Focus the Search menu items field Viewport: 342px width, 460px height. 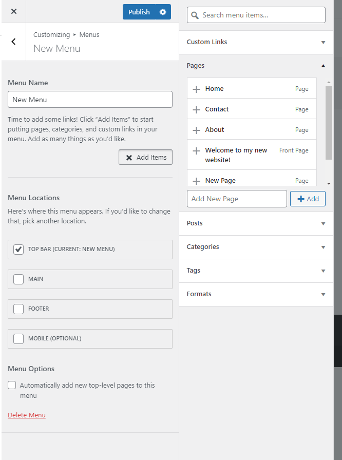coord(256,15)
